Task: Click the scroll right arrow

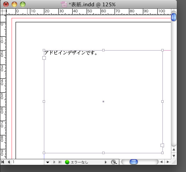Action: click(168, 162)
